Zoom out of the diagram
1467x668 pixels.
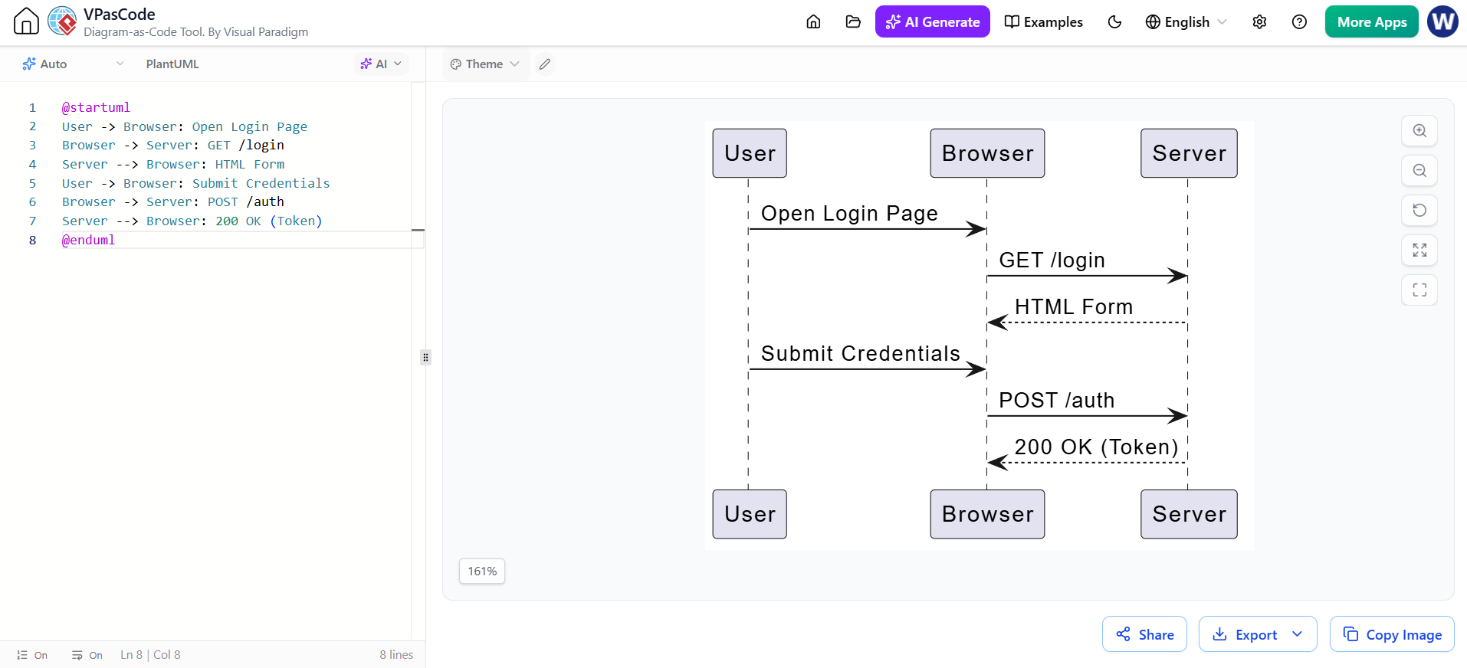click(1419, 171)
